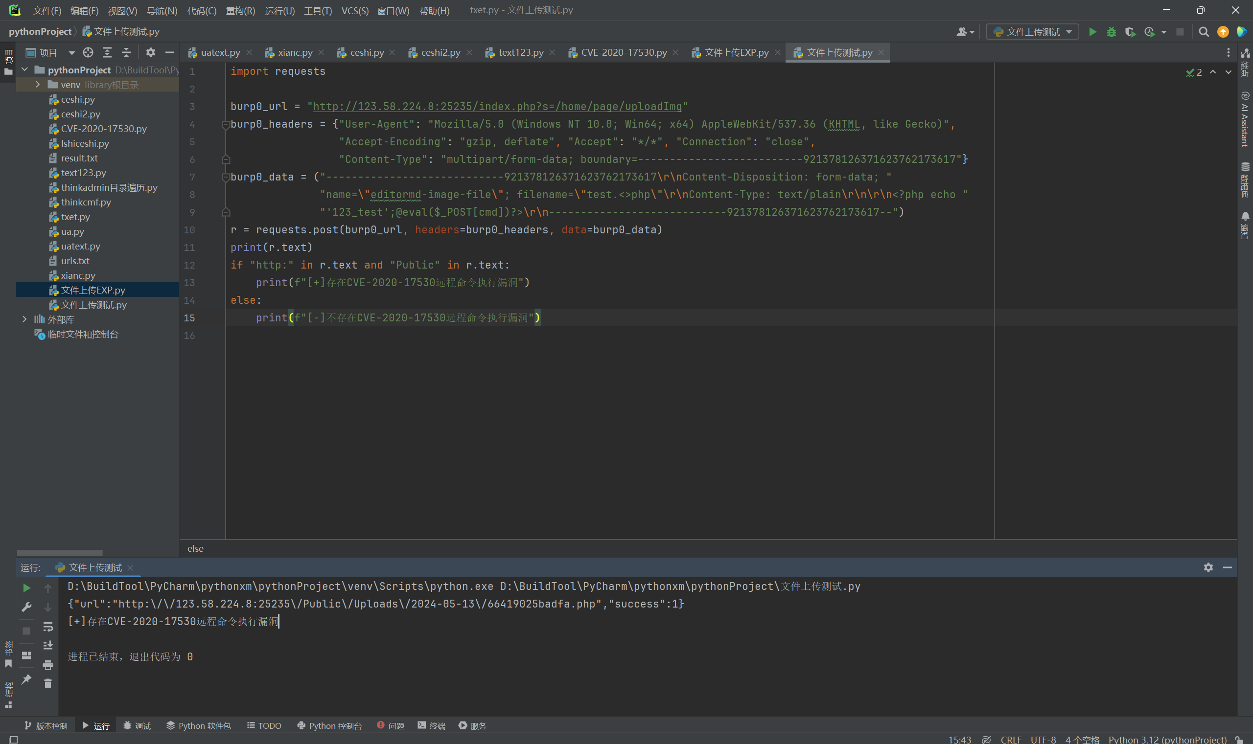Image resolution: width=1253 pixels, height=744 pixels.
Task: Click Python 3.12 interpreter in status bar
Action: click(x=1167, y=740)
